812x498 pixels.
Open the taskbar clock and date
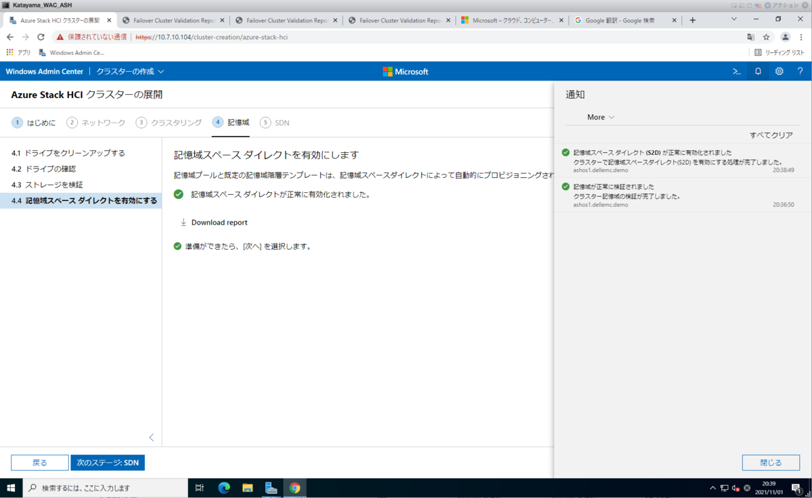pyautogui.click(x=769, y=488)
